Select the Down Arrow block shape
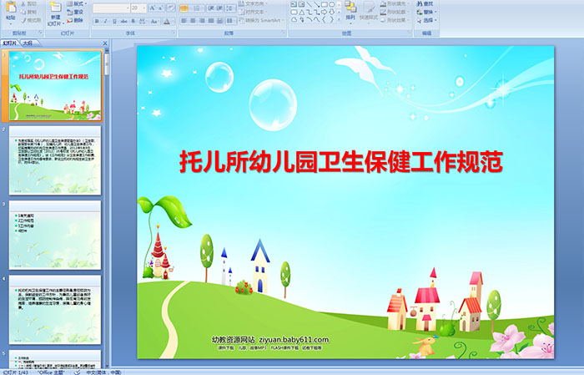584x375 pixels. click(x=332, y=13)
